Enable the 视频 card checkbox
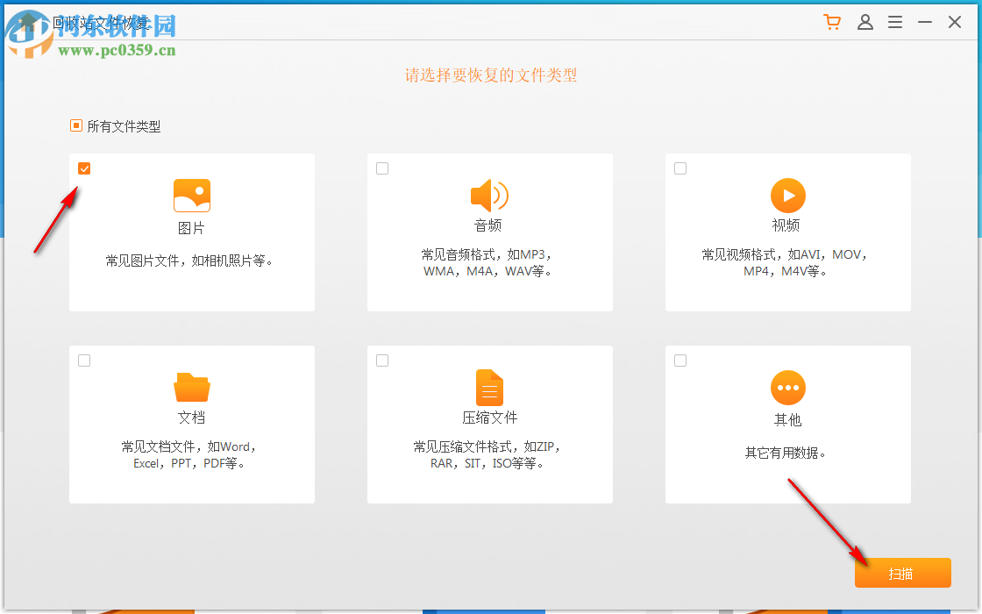The height and width of the screenshot is (614, 982). (x=680, y=168)
